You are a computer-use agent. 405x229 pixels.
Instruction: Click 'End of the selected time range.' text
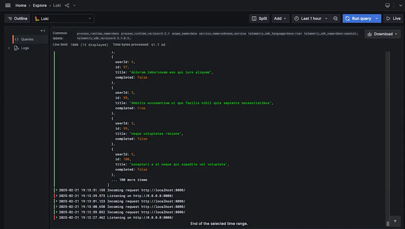[219, 223]
